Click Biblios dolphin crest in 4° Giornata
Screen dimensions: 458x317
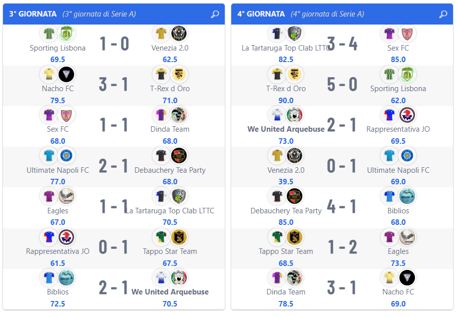(x=407, y=196)
